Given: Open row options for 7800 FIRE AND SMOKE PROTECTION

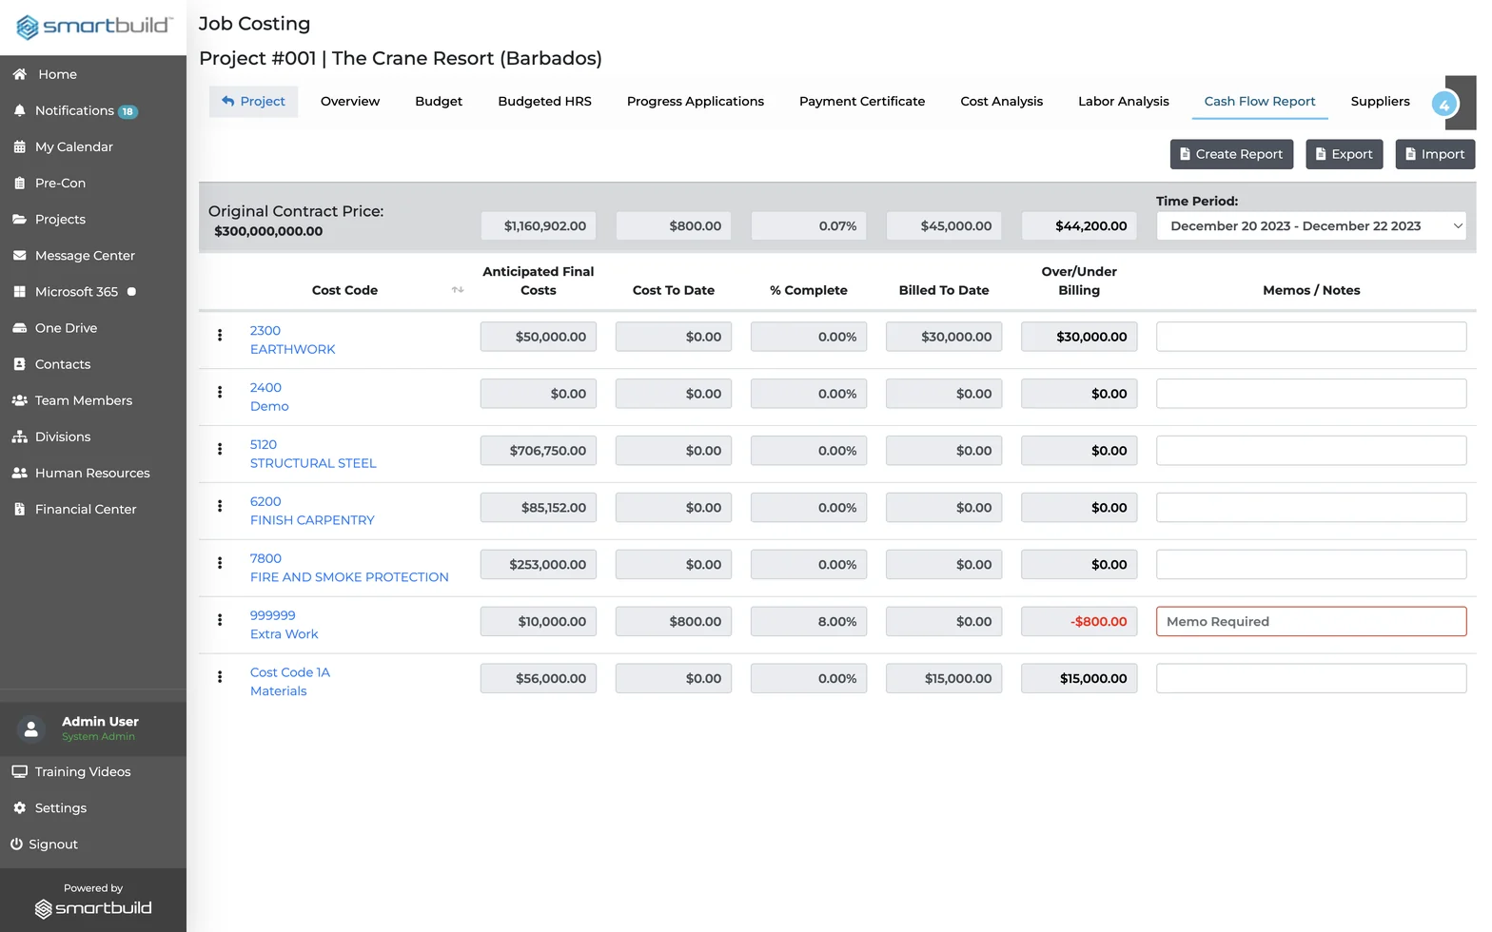Looking at the screenshot, I should (220, 563).
